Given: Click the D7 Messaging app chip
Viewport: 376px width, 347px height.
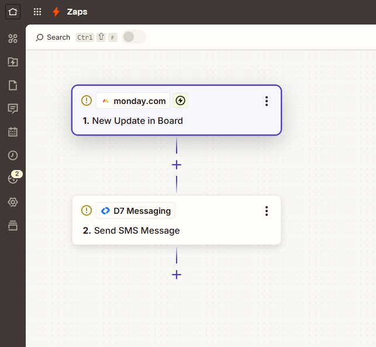Looking at the screenshot, I should coord(136,211).
